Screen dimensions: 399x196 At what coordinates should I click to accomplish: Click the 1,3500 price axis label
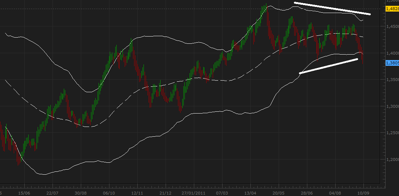click(x=392, y=80)
